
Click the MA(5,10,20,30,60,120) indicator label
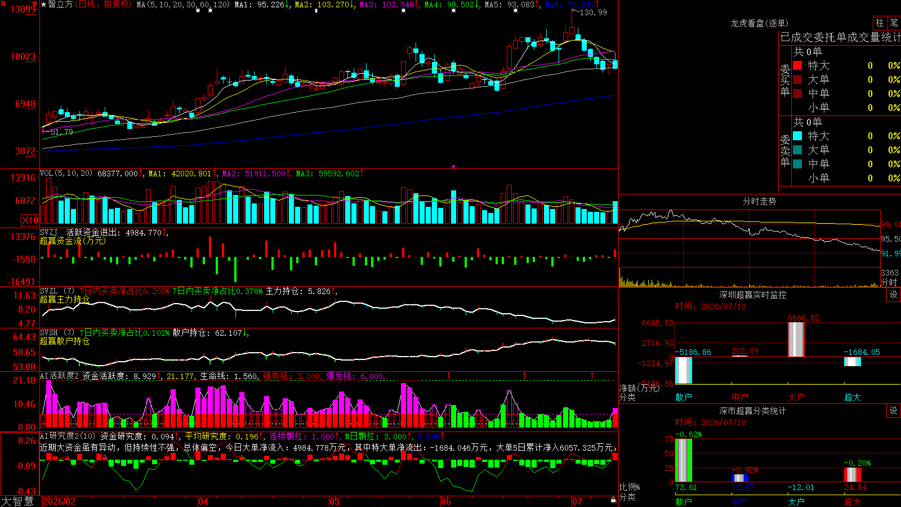click(183, 5)
